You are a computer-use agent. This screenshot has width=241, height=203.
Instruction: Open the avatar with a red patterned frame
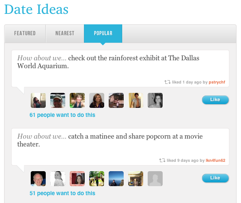[x=77, y=179]
